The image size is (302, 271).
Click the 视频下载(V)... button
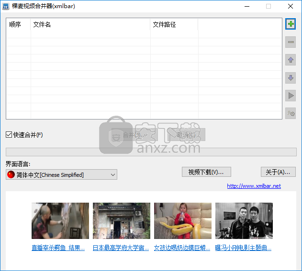coord(206,172)
